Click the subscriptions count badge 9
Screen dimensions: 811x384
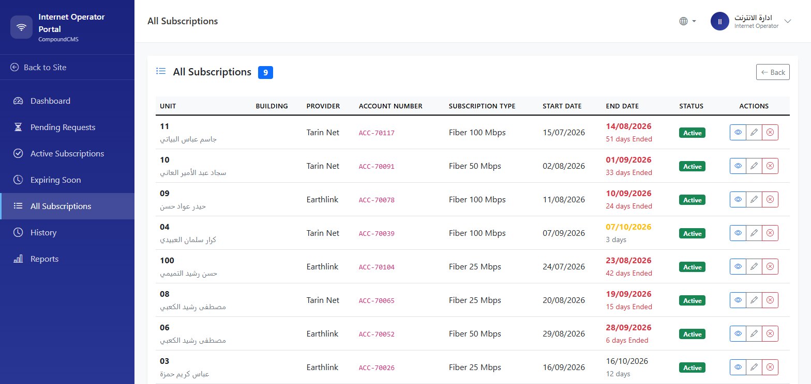pos(265,73)
